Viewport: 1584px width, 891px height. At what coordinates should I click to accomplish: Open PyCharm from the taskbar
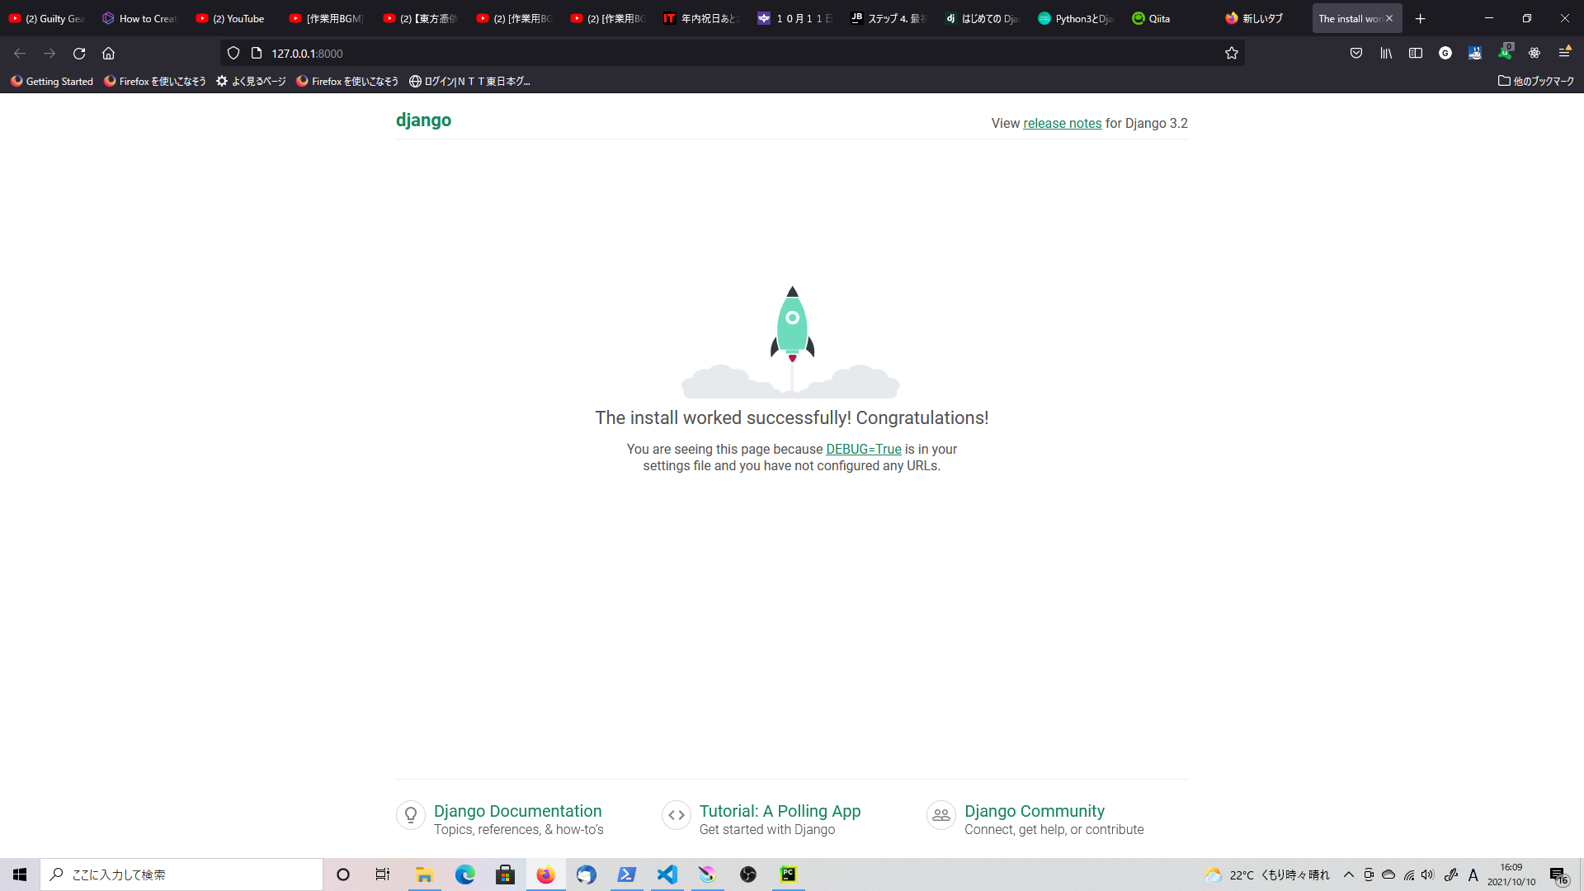coord(789,874)
